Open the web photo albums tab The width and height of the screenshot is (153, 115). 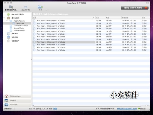17,100
